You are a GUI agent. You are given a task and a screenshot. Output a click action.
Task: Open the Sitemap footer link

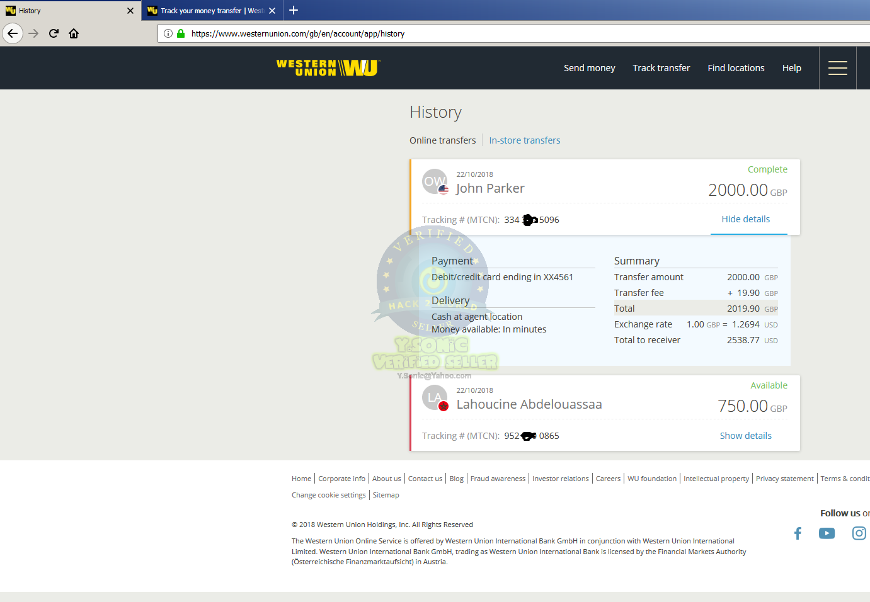(386, 495)
